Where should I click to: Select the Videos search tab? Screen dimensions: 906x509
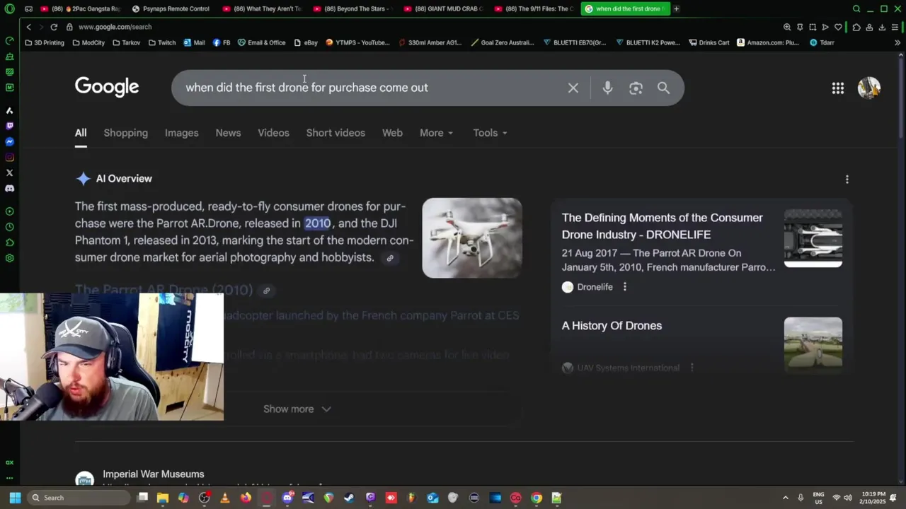point(273,133)
